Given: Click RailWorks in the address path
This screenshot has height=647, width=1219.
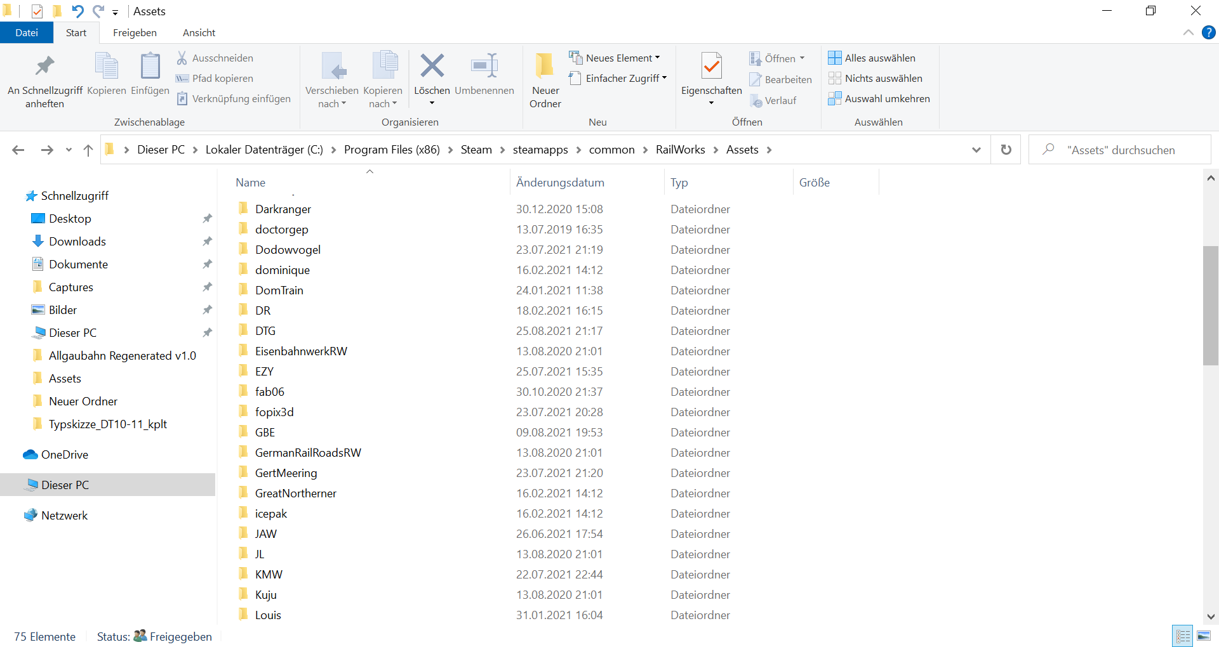Looking at the screenshot, I should (x=680, y=150).
